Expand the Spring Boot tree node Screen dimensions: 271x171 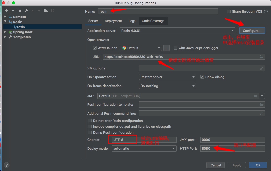[x=5, y=32]
